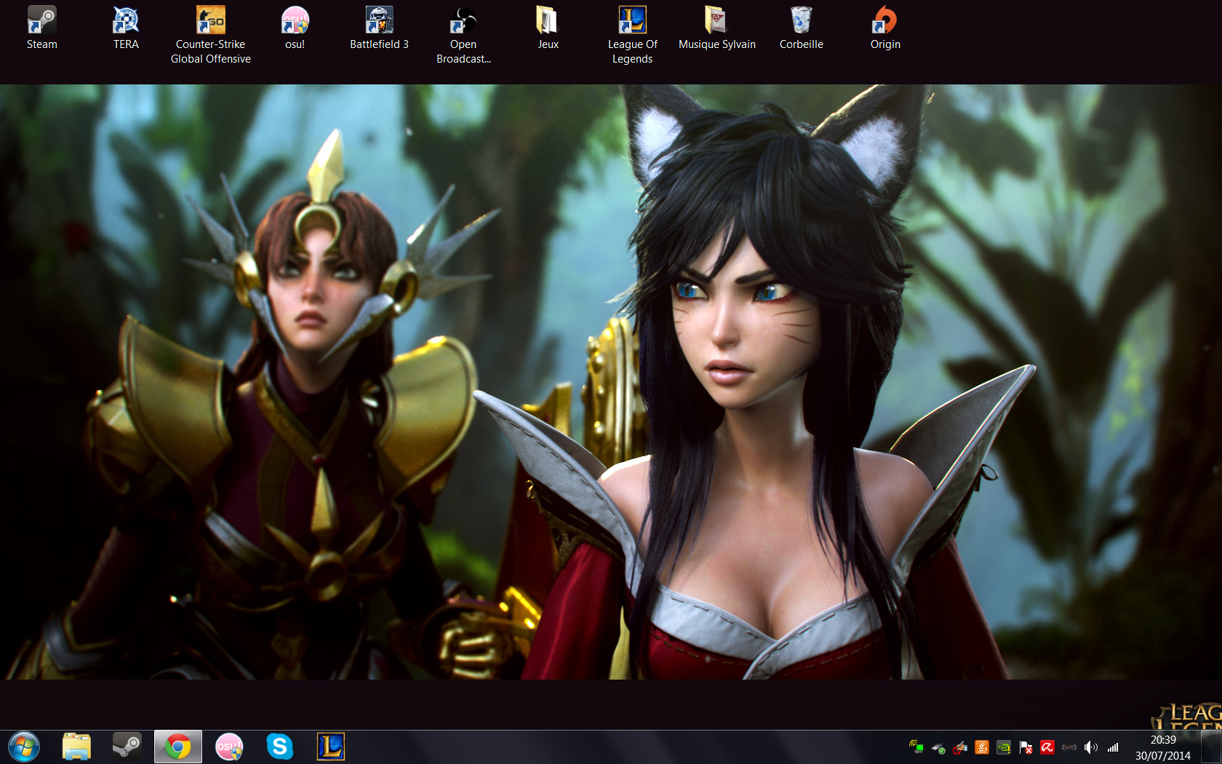The width and height of the screenshot is (1222, 764).
Task: Select the Jeux folder on desktop
Action: point(548,28)
